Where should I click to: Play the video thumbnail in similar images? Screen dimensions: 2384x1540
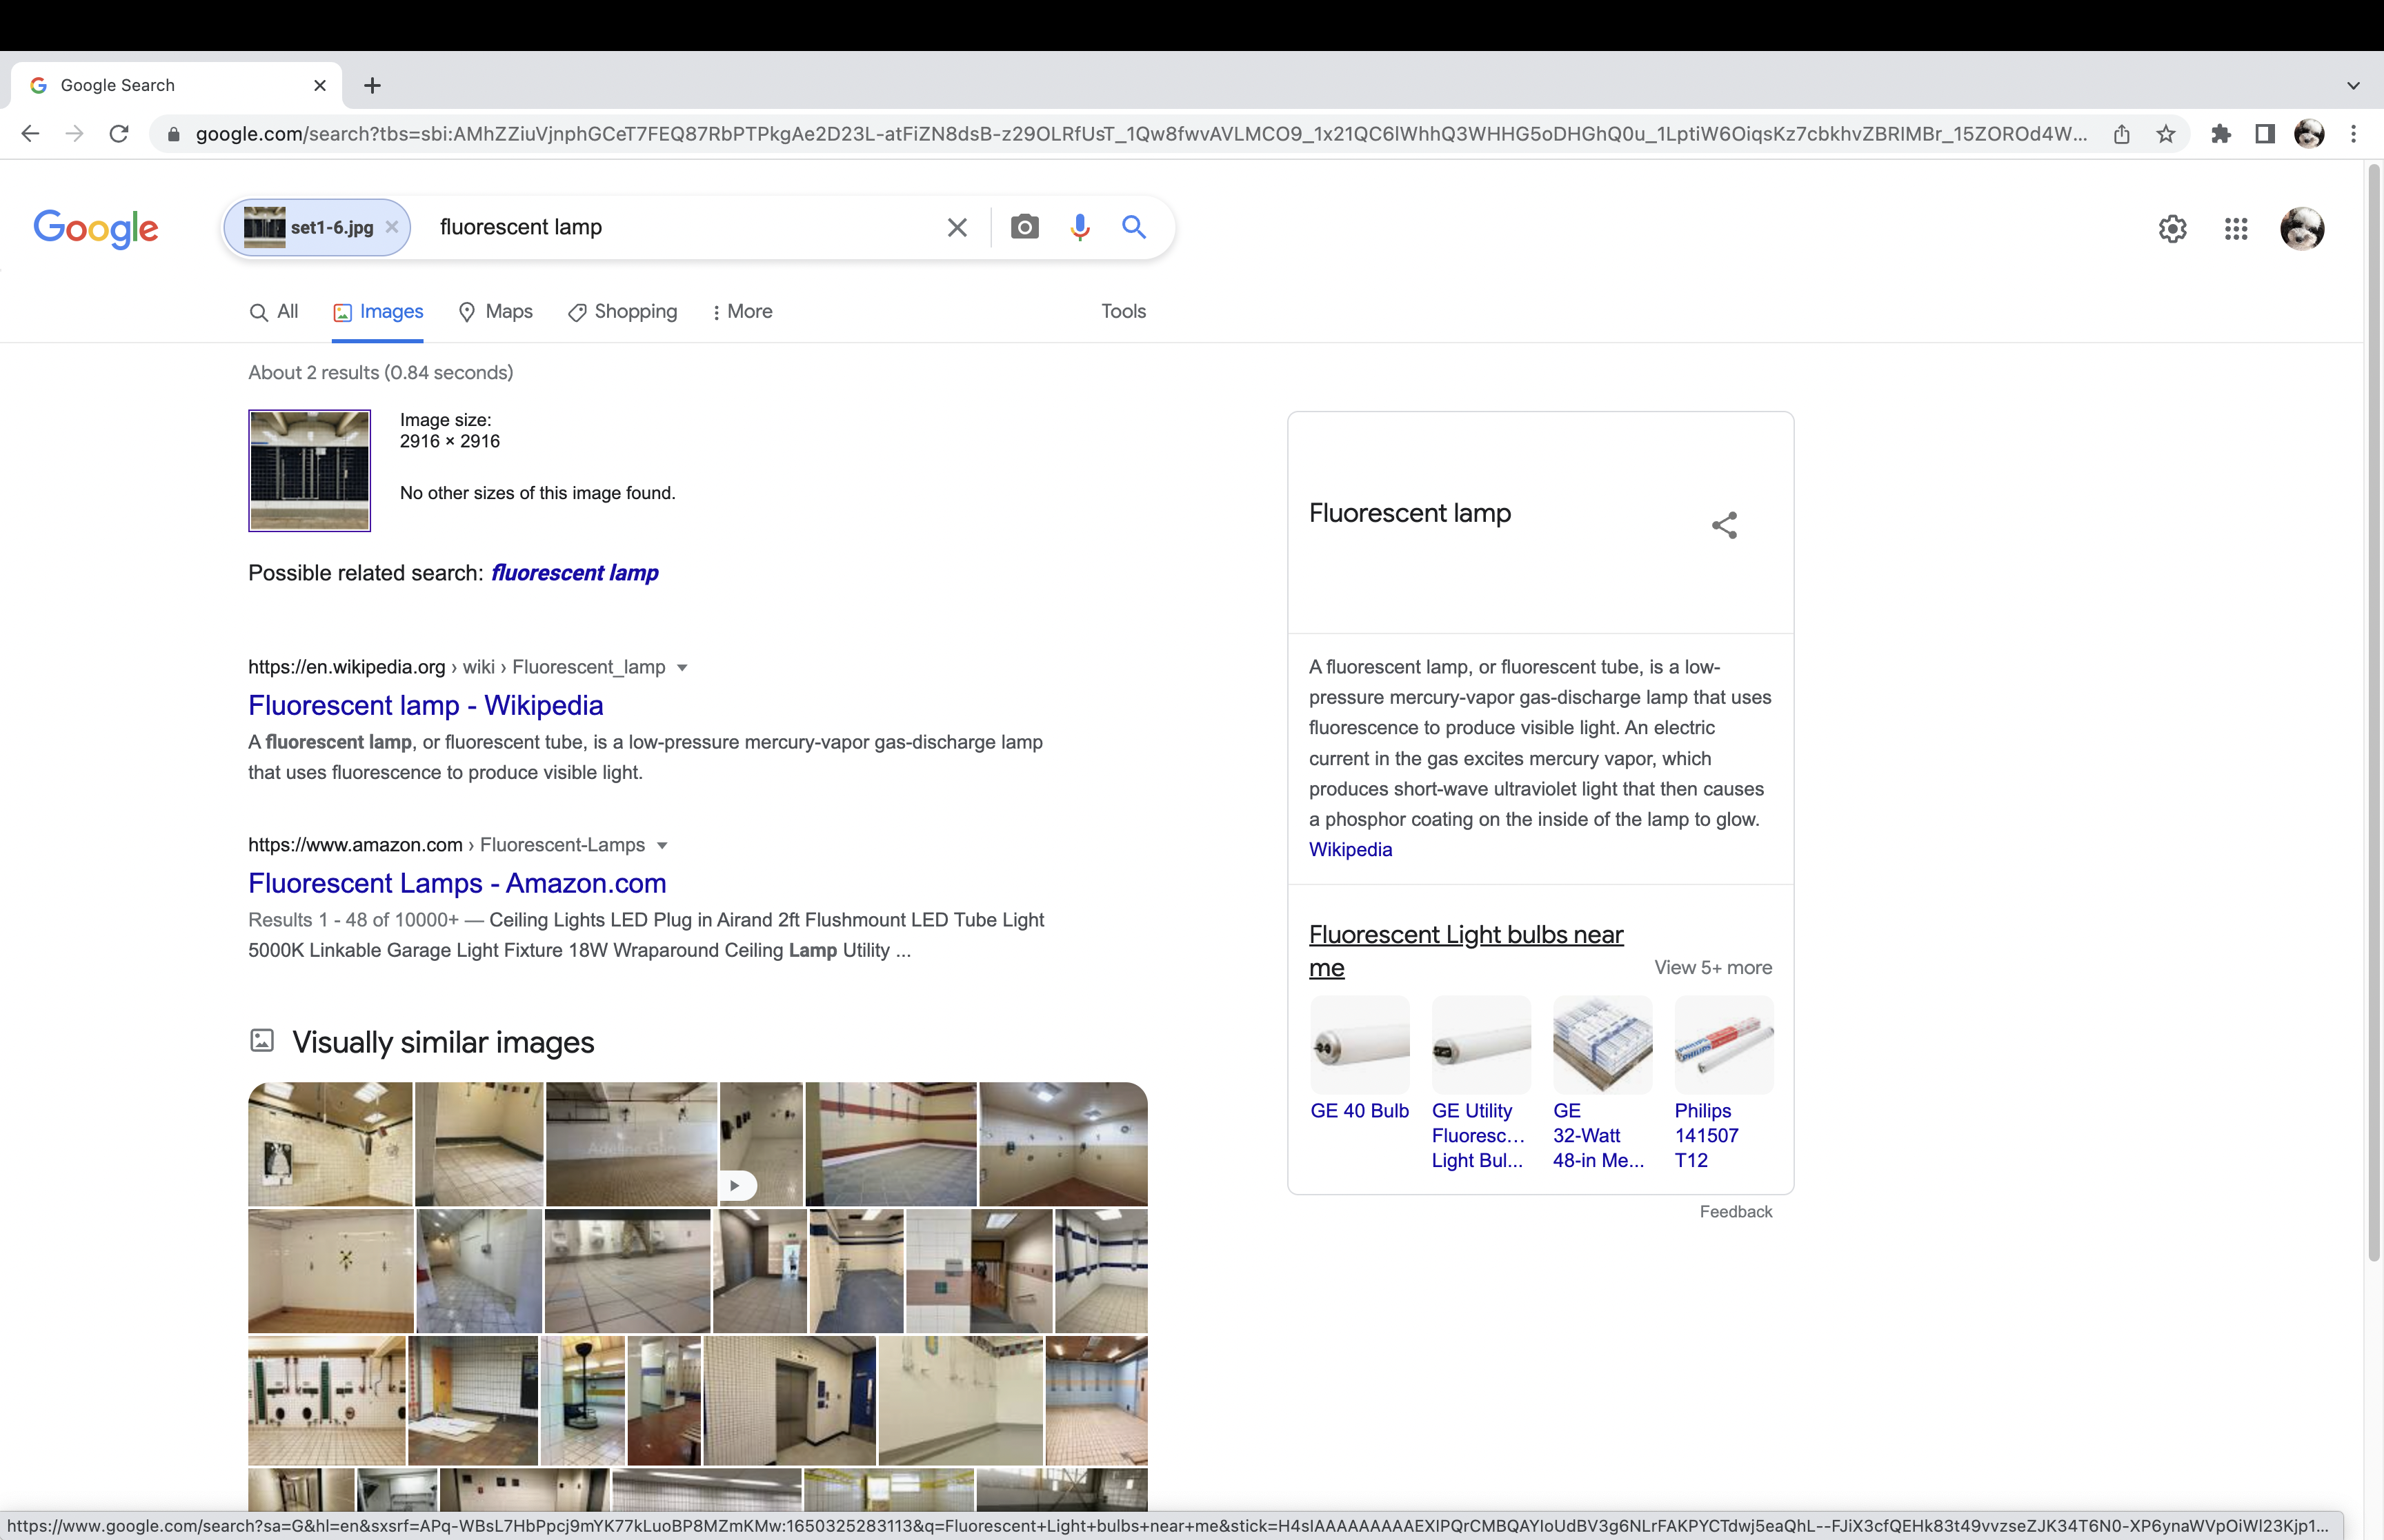pyautogui.click(x=735, y=1185)
